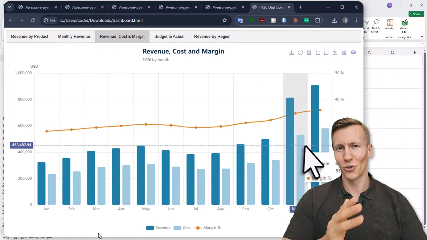427x240 pixels.
Task: Open the Budget to Actual tab
Action: (169, 36)
